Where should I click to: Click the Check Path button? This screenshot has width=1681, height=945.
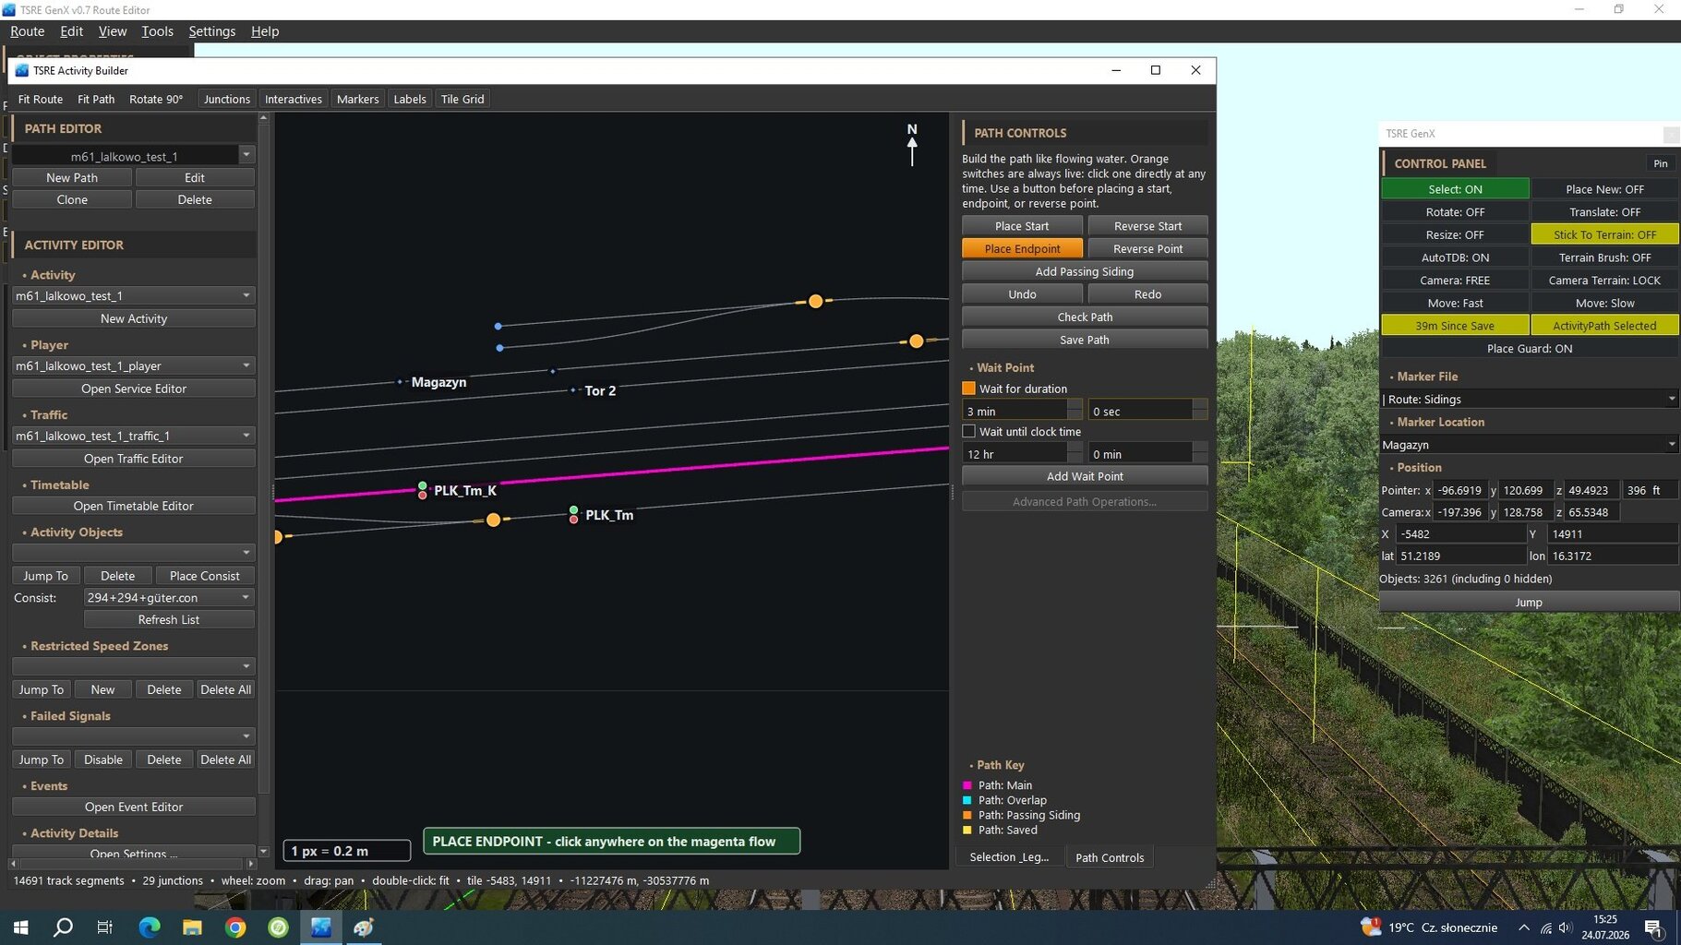(x=1085, y=317)
